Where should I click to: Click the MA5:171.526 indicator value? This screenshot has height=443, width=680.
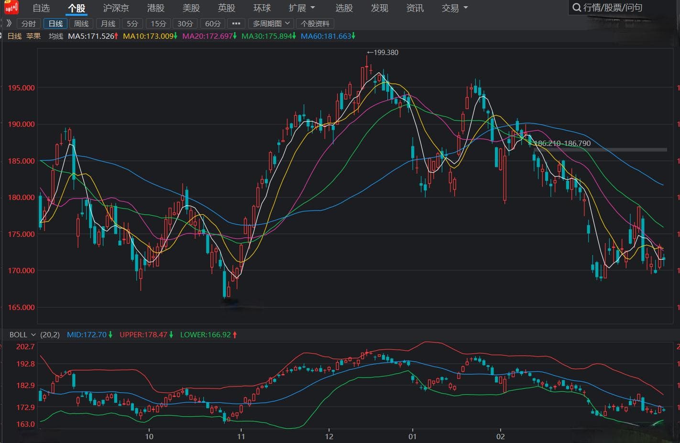[93, 36]
